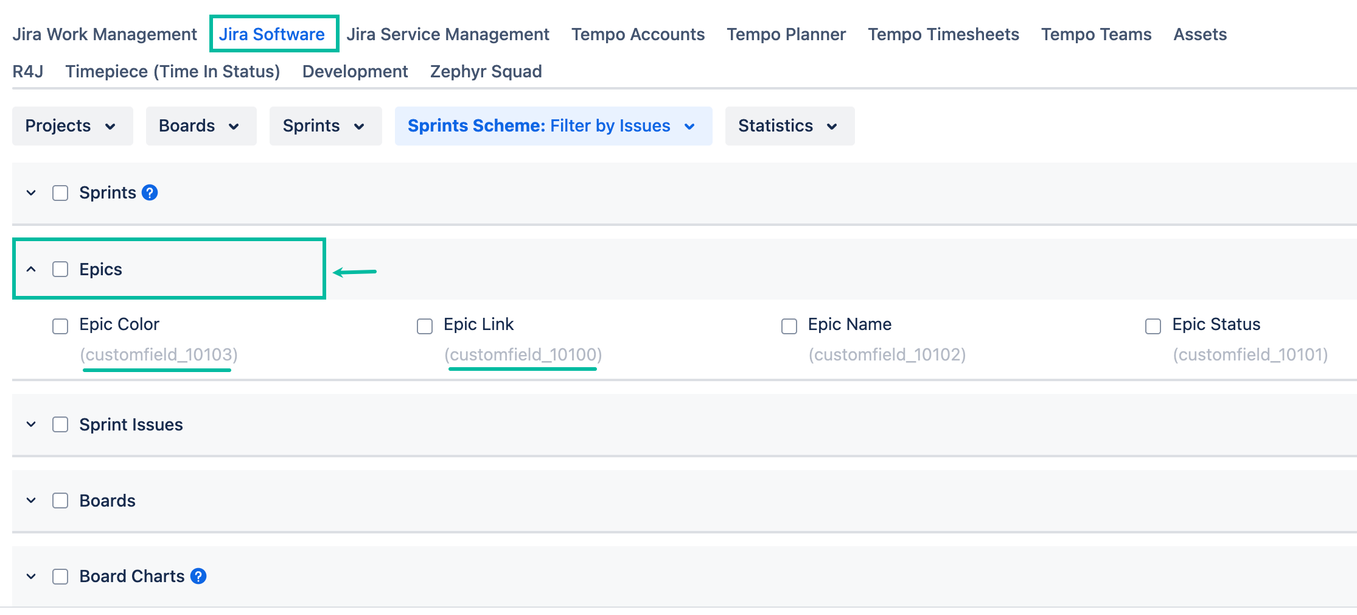This screenshot has height=615, width=1357.
Task: Enable the Epic Color checkbox
Action: pos(60,326)
